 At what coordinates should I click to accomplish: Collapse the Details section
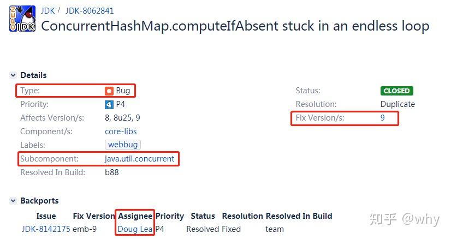point(13,75)
